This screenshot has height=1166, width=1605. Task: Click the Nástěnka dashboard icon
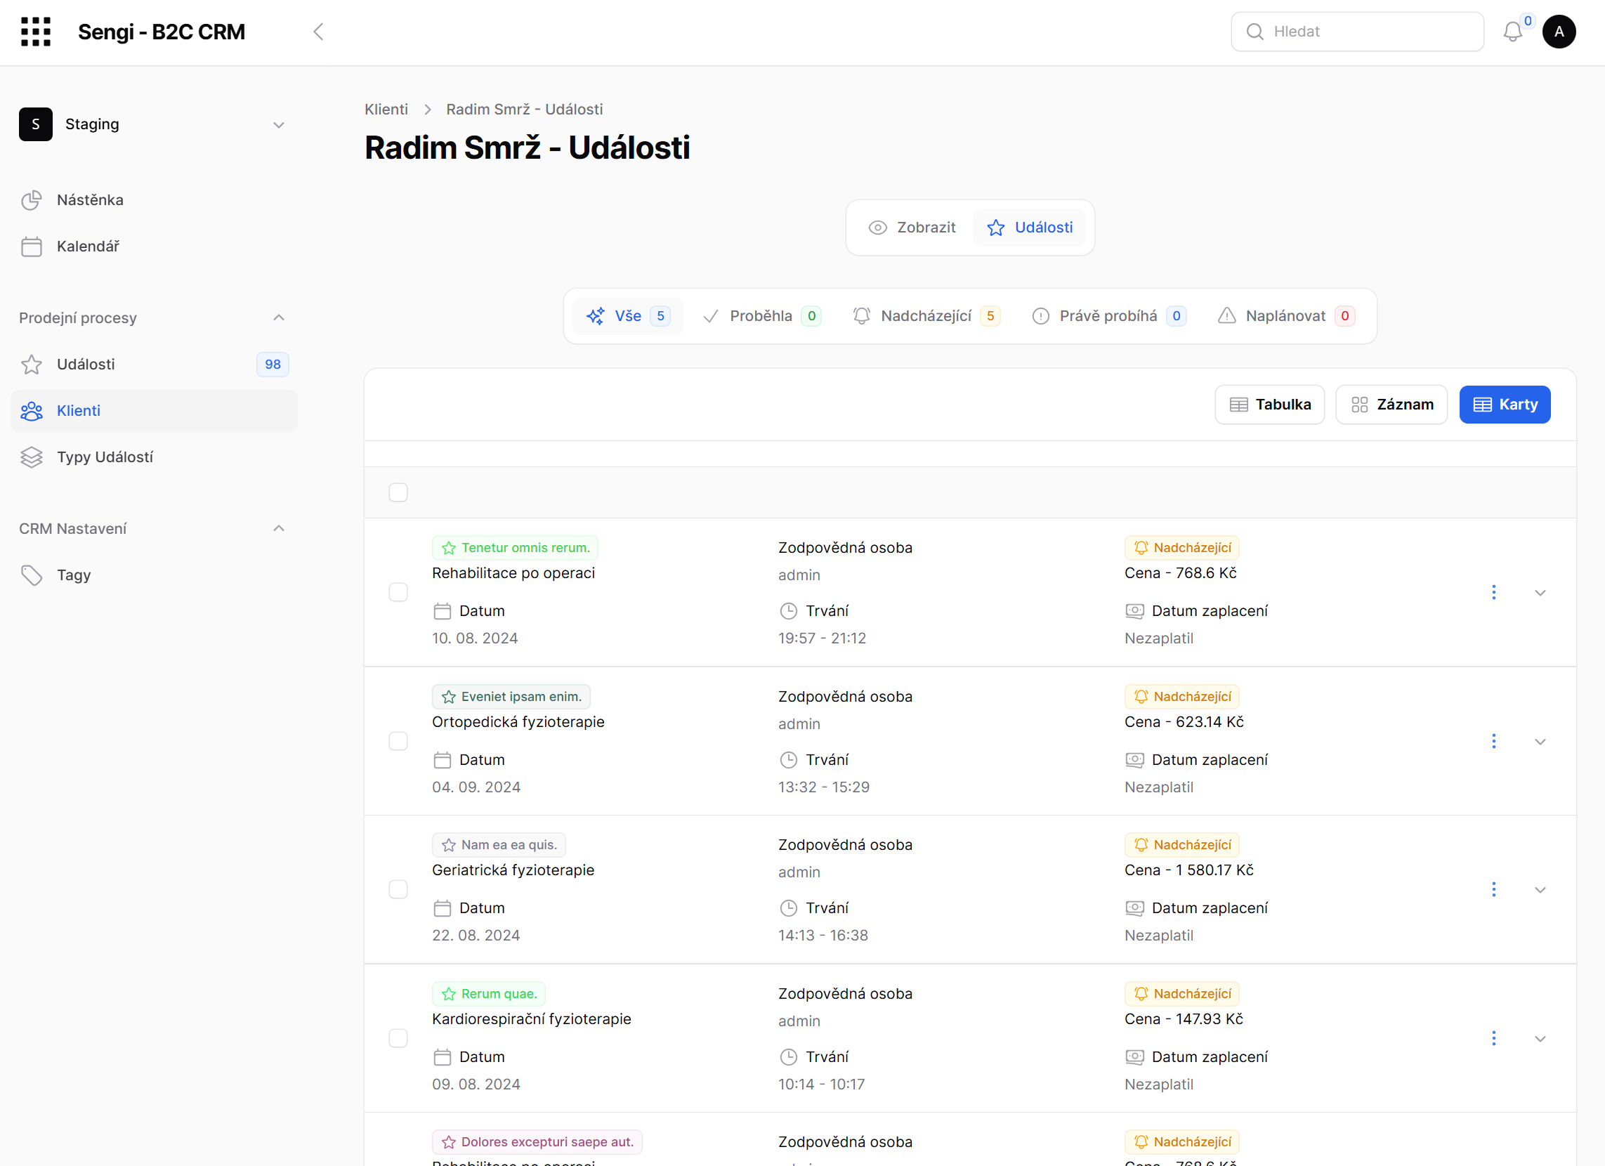pyautogui.click(x=31, y=200)
